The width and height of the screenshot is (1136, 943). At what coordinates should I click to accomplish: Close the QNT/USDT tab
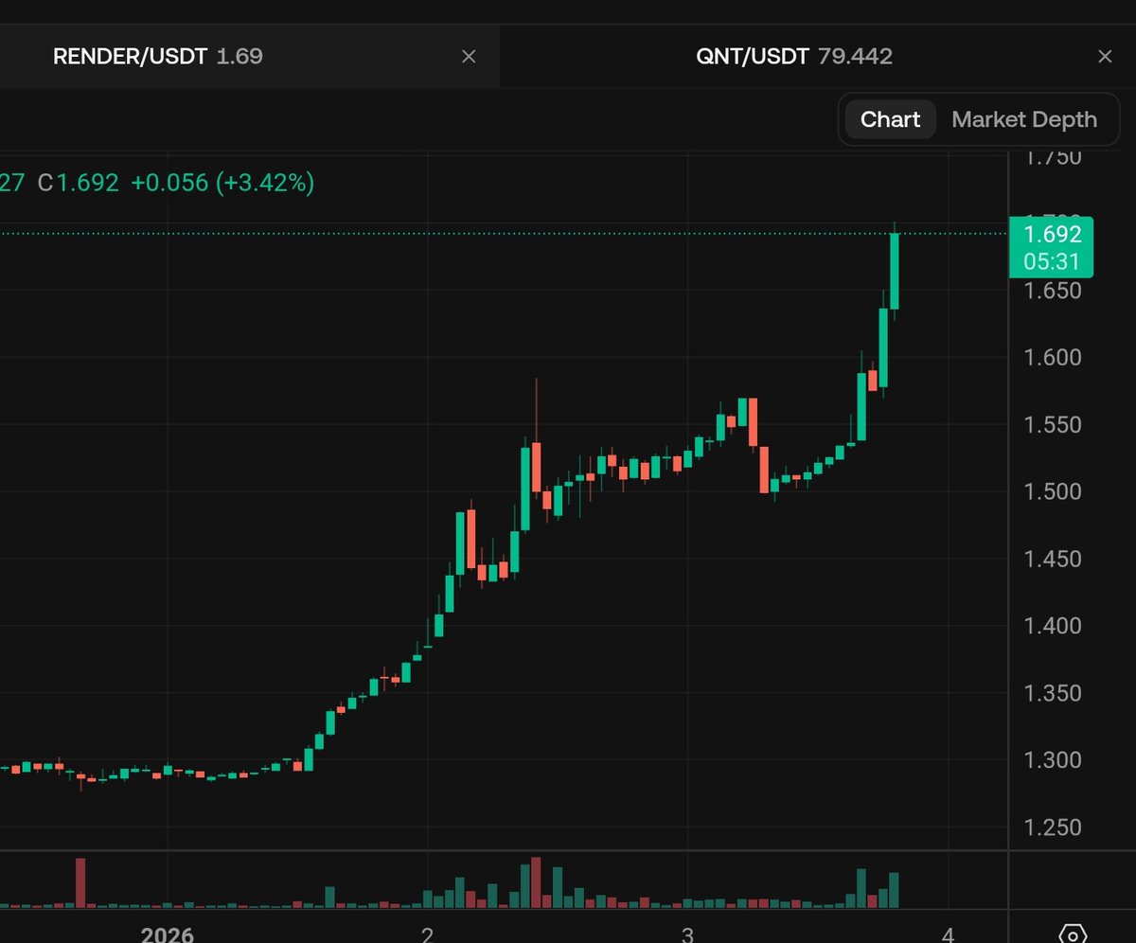coord(1105,57)
